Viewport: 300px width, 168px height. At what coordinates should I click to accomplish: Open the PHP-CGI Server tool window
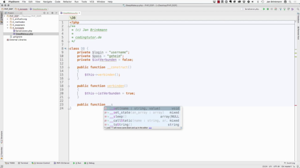pyautogui.click(x=61, y=163)
